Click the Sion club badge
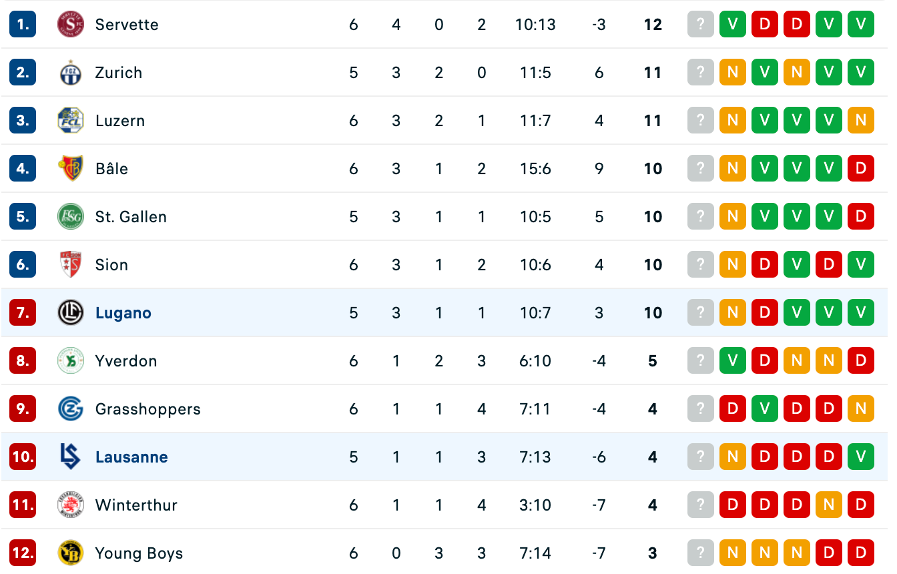897x574 pixels. [x=70, y=265]
